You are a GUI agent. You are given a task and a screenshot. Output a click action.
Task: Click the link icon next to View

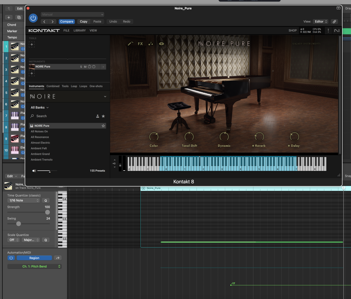tap(334, 21)
